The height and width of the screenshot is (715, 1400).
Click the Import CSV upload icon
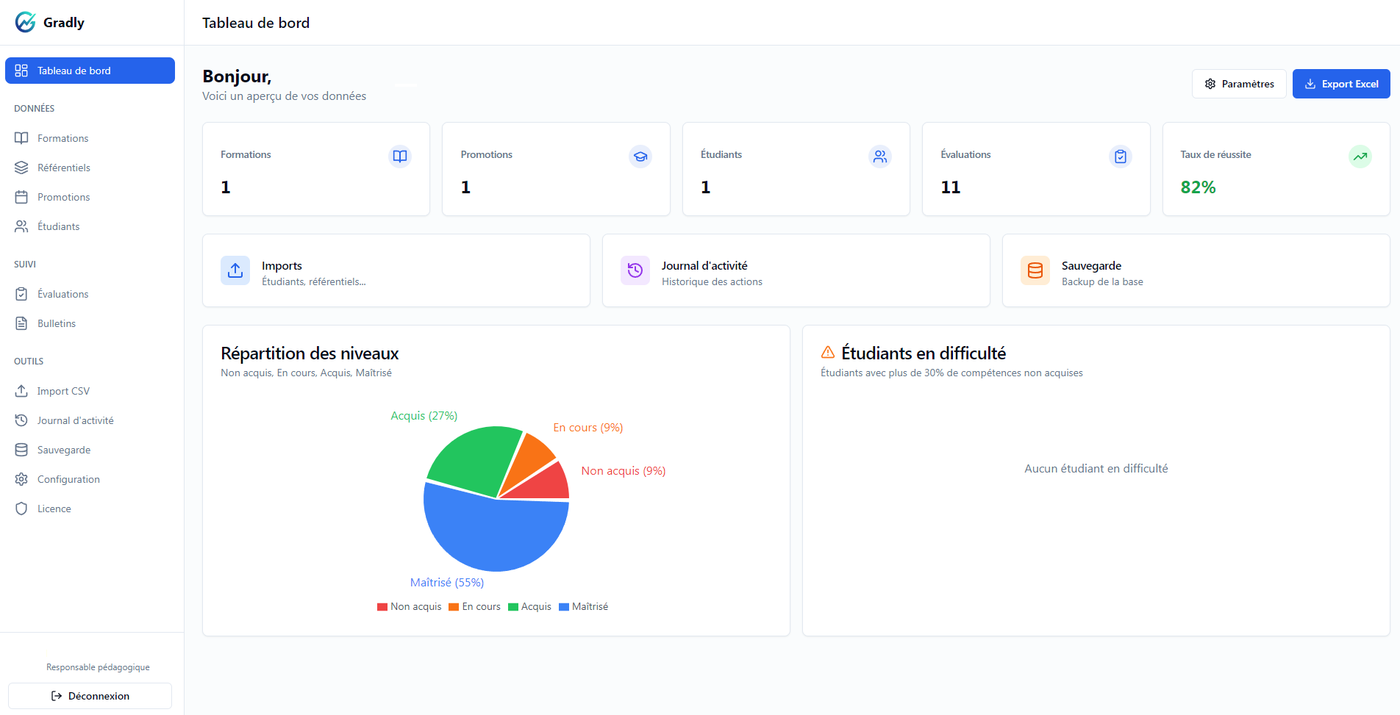click(21, 390)
